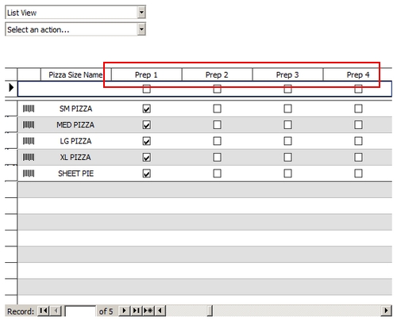Open the 'Select an action...' dropdown
397x320 pixels.
pyautogui.click(x=141, y=29)
